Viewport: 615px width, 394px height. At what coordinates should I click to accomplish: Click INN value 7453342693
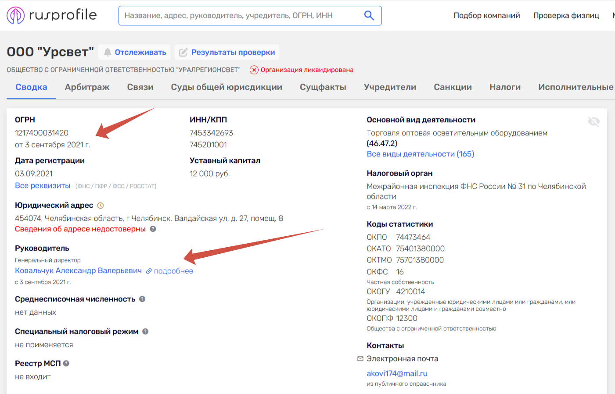tap(211, 133)
